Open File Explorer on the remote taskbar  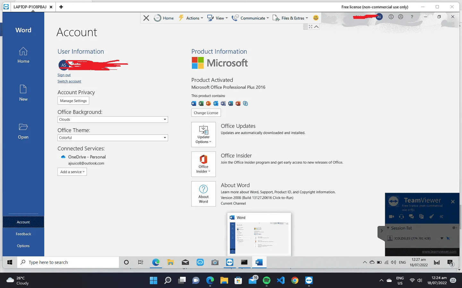[x=170, y=262]
